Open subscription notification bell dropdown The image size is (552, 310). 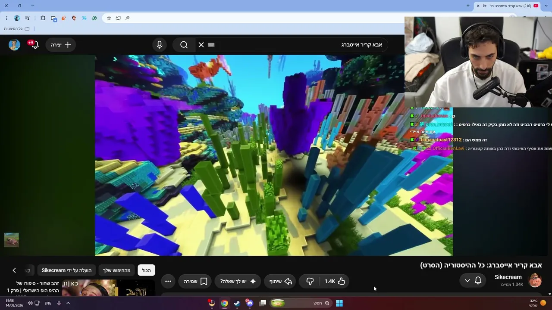pos(473,281)
